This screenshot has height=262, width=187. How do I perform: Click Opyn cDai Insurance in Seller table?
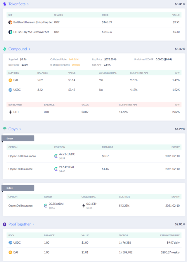click(x=20, y=206)
